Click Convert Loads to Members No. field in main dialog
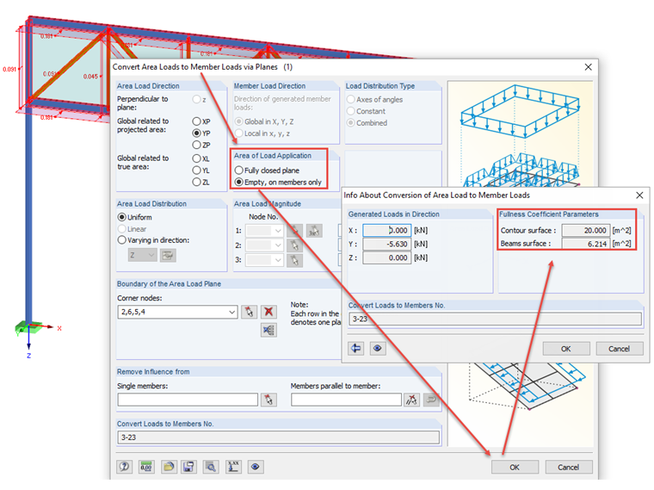The width and height of the screenshot is (654, 490). click(x=278, y=437)
